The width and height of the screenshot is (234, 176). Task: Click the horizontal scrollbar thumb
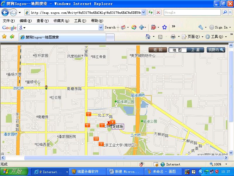(123, 158)
